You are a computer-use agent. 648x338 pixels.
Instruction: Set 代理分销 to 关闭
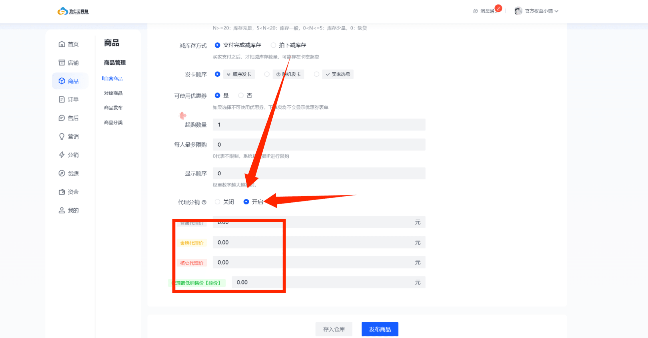[x=217, y=202]
